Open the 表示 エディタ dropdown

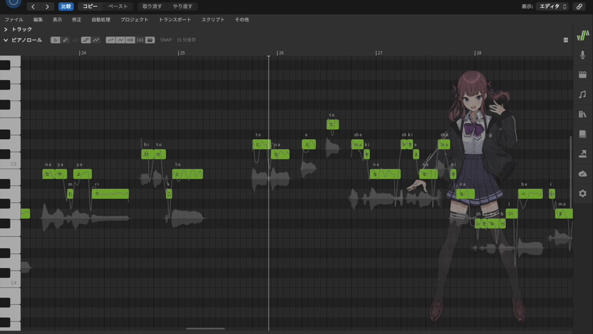[552, 6]
